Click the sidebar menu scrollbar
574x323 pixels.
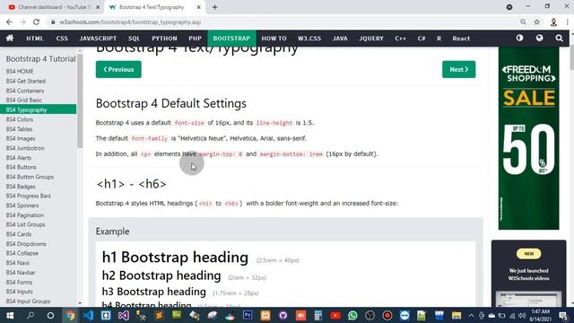point(80,101)
